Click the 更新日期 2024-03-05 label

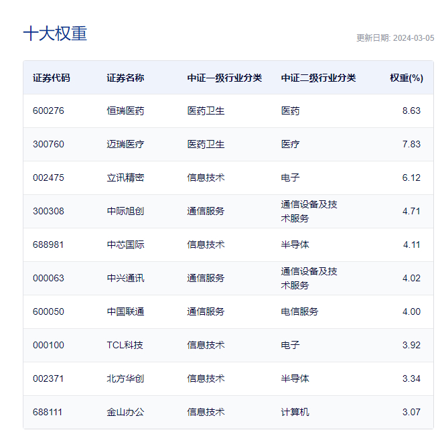point(395,38)
